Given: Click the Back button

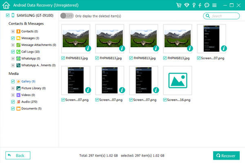Looking at the screenshot, I should [18, 155].
